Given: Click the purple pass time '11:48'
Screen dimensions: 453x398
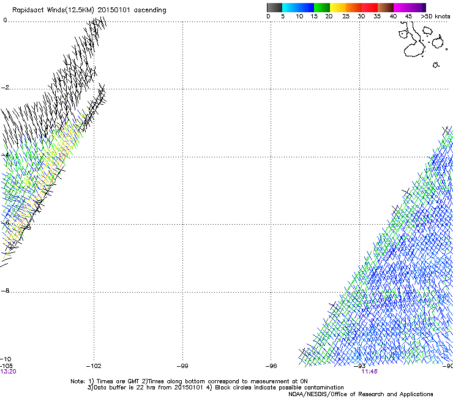Looking at the screenshot, I should coord(369,372).
